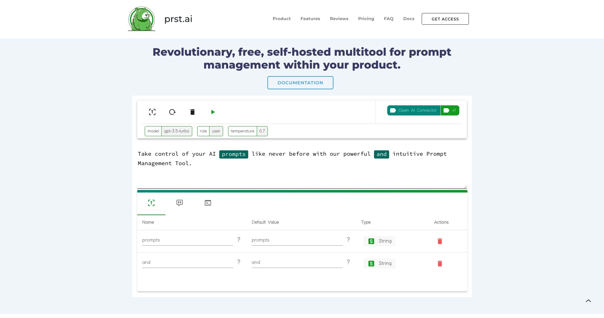Go to the Pricing section
The height and width of the screenshot is (318, 604).
(366, 19)
